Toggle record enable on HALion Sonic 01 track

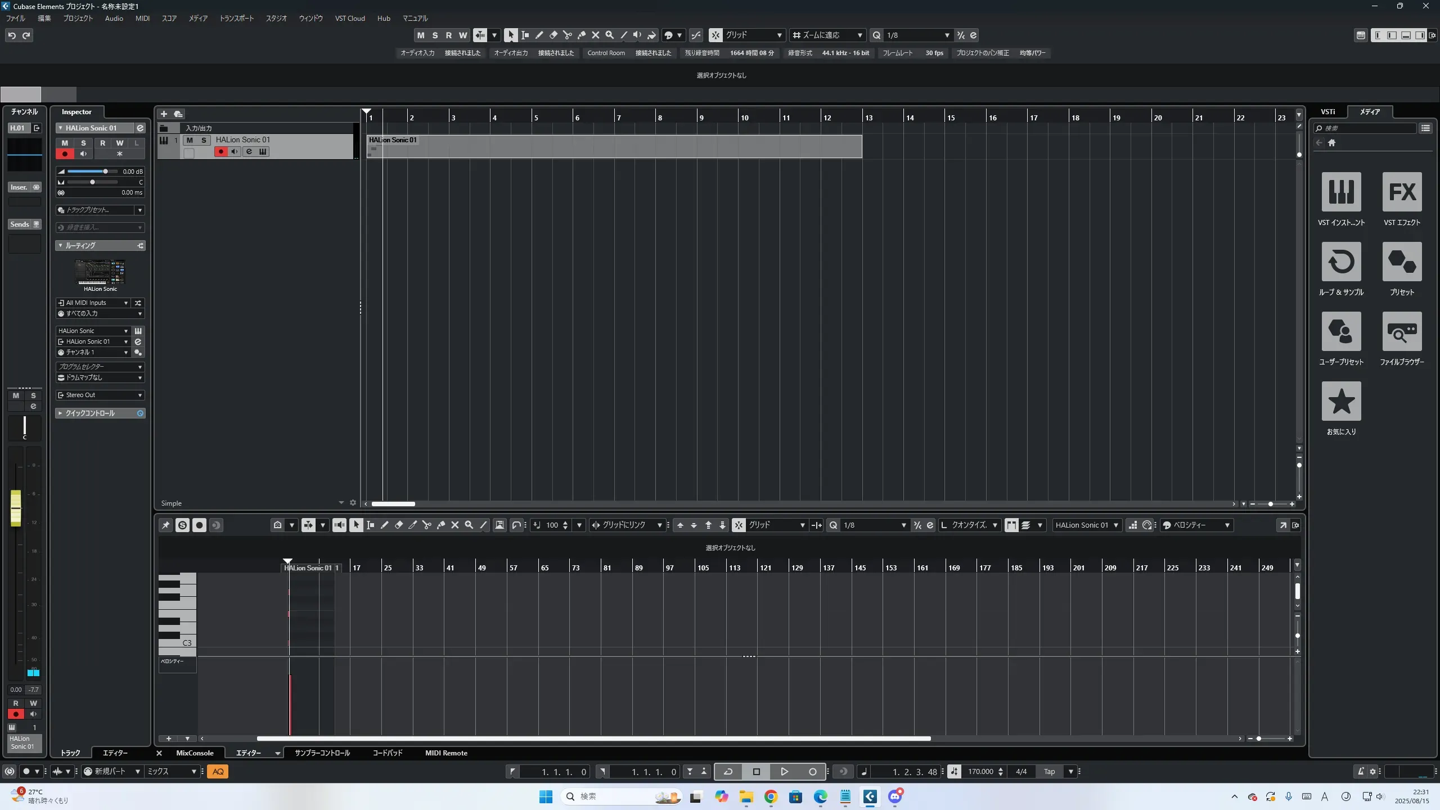(x=220, y=152)
